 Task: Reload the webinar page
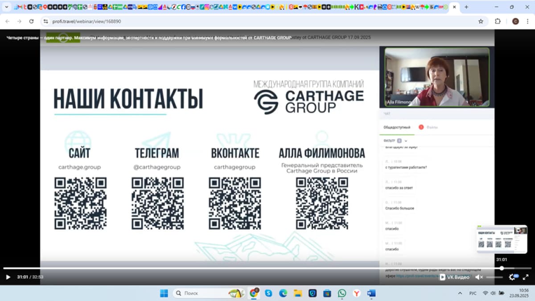point(31,21)
